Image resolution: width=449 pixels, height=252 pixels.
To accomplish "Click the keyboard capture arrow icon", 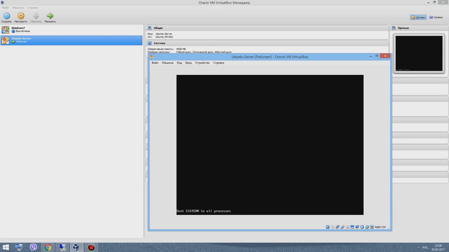I will click(372, 227).
